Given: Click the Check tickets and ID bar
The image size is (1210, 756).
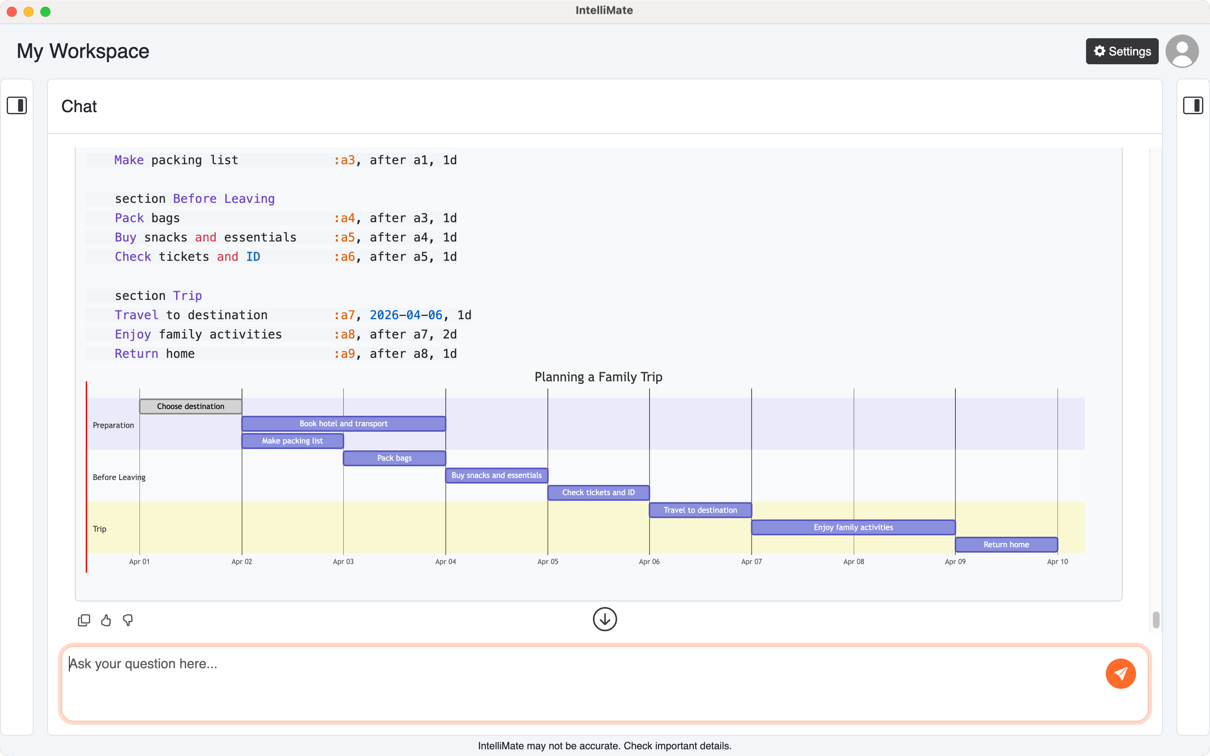Looking at the screenshot, I should [598, 492].
